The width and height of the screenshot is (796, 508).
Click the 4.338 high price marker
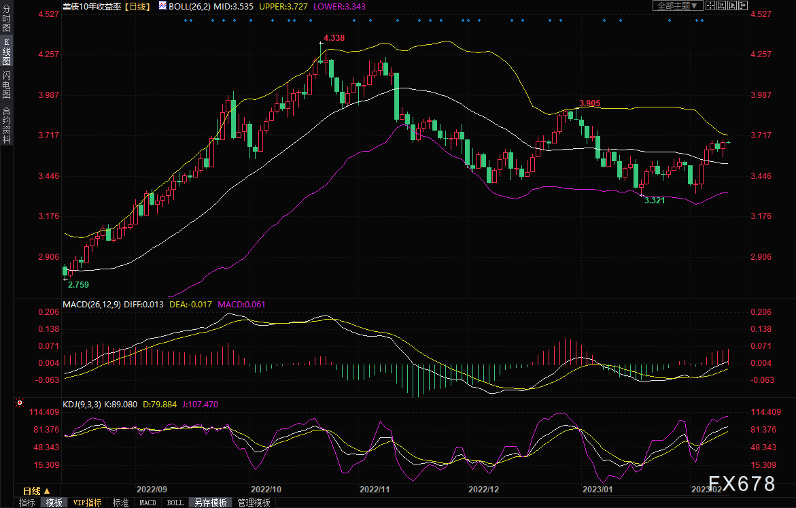[x=334, y=37]
